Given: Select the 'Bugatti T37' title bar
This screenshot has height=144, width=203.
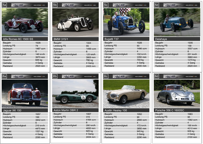Looking at the screenshot, I should [126, 39].
